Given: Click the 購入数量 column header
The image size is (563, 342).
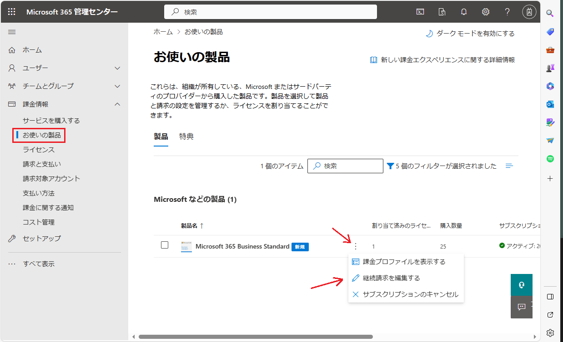Looking at the screenshot, I should click(451, 225).
